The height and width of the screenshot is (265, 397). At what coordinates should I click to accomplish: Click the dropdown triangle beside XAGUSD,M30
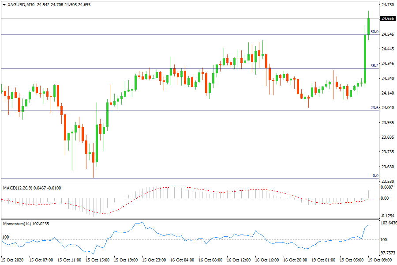click(x=4, y=5)
